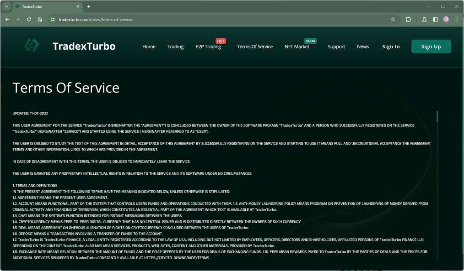The height and width of the screenshot is (271, 464).
Task: Open the browser Extensions puzzle icon
Action: (408, 19)
